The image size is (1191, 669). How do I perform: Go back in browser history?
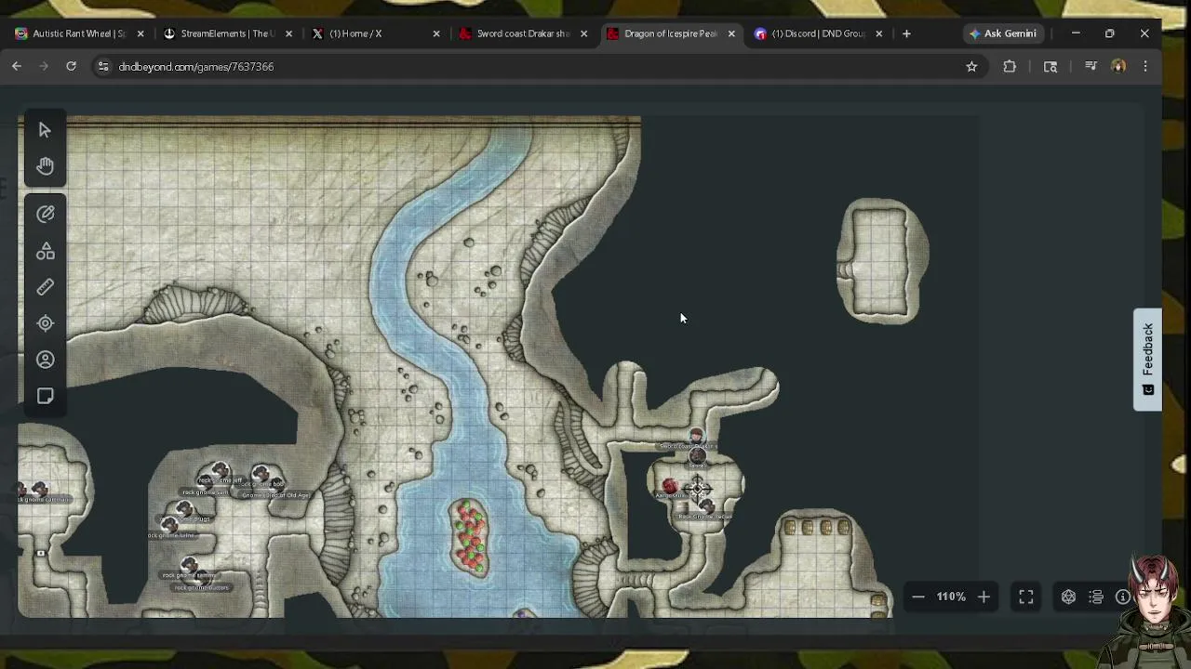click(x=17, y=66)
